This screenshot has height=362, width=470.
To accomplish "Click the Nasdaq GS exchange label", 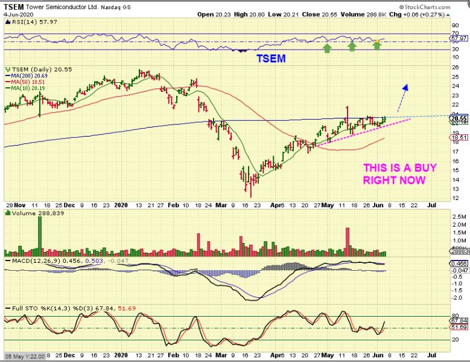I will click(x=116, y=7).
